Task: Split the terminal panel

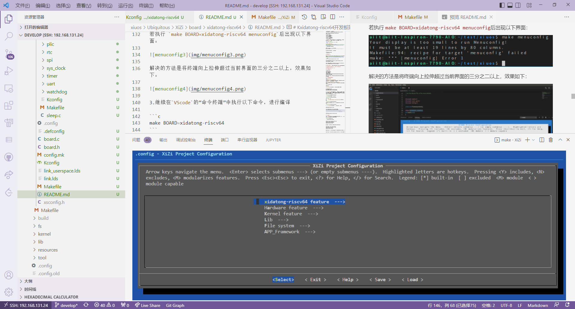Action: pyautogui.click(x=541, y=140)
